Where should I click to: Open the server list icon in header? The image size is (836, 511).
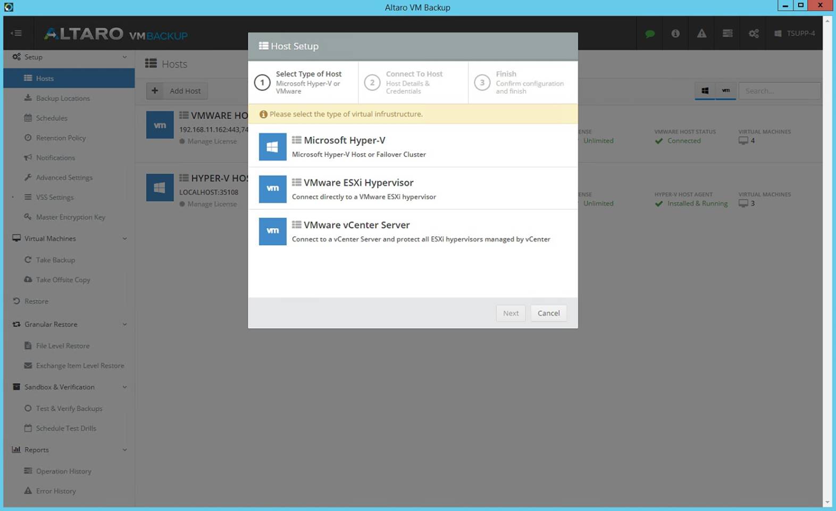coord(728,34)
